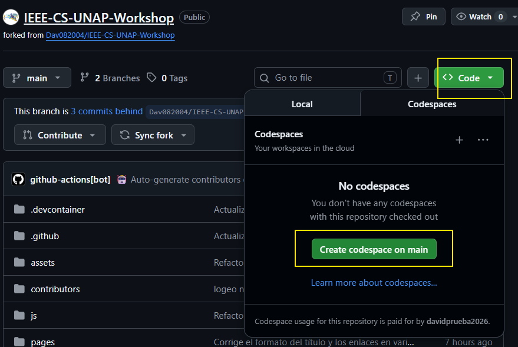This screenshot has height=347, width=518.
Task: Expand the Sync fork dropdown
Action: tap(153, 135)
